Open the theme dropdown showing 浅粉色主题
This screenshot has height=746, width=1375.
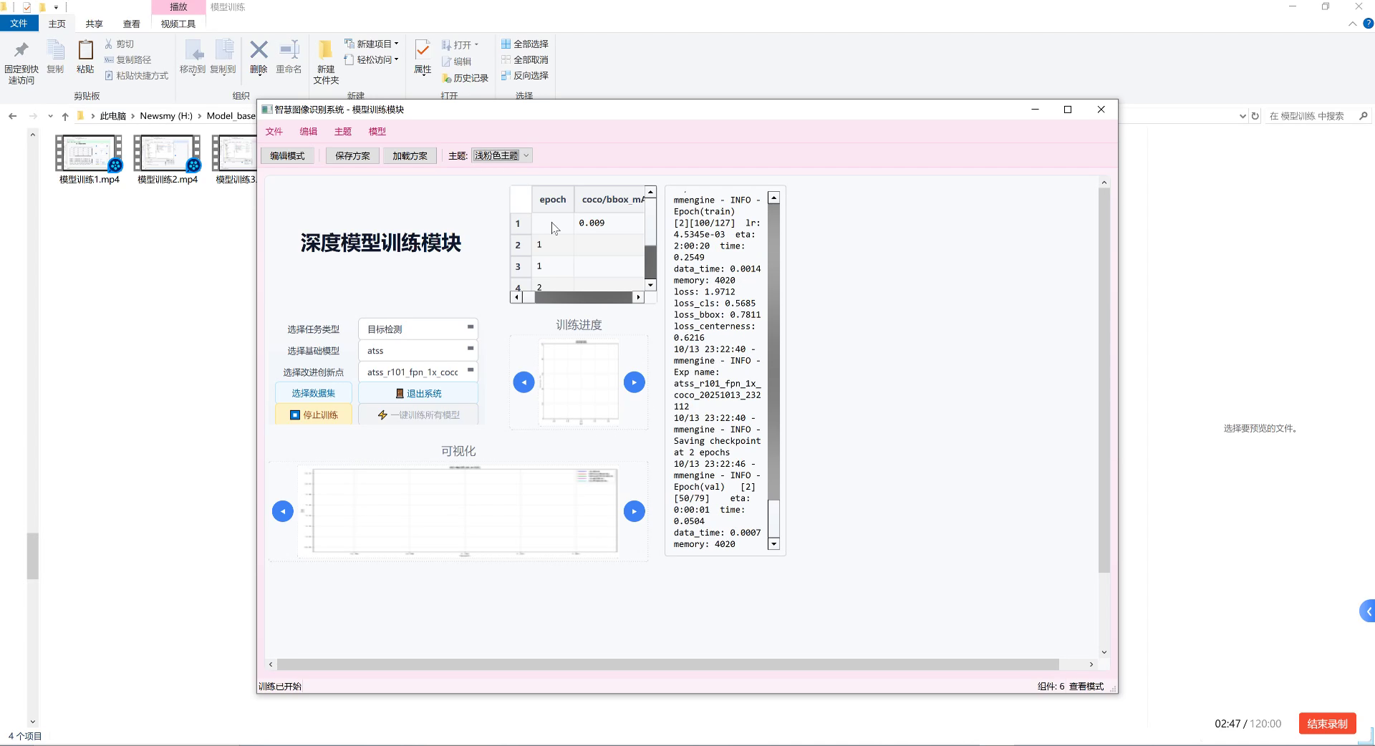point(501,155)
